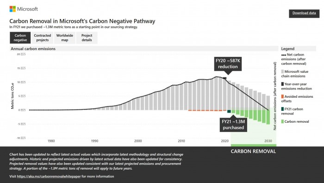The height and width of the screenshot is (183, 324).
Task: Click the gray Microsoft value chain emissions swatch
Action: point(282,71)
